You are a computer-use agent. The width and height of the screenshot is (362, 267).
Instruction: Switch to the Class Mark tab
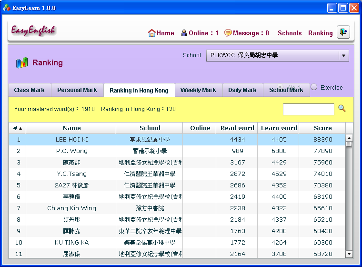(x=30, y=90)
